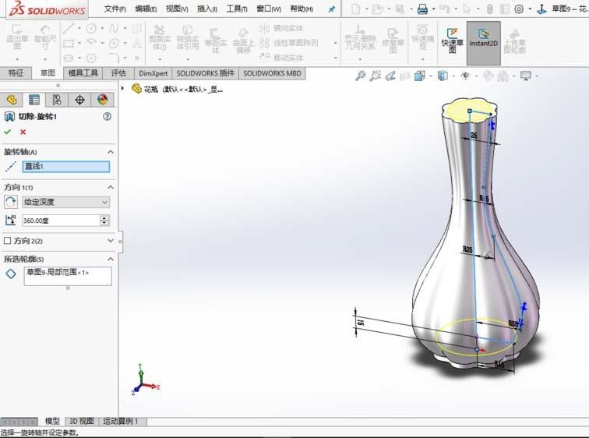Screen dimensions: 589x438
Task: Open the 视图(V) menu
Action: pyautogui.click(x=177, y=9)
